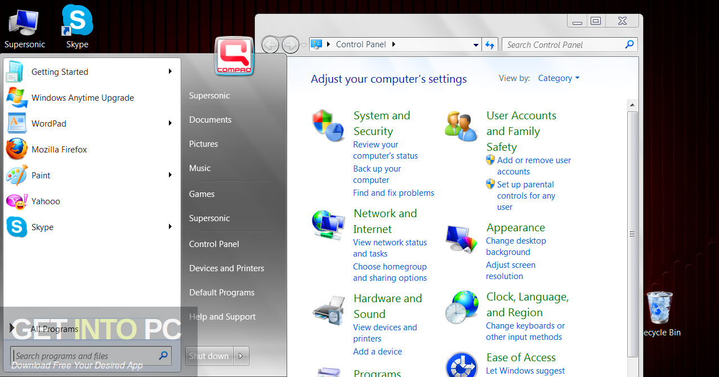Open the Skype desktop shortcut icon

77,21
